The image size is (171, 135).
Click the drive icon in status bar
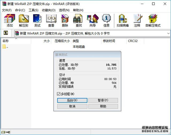coord(3,132)
